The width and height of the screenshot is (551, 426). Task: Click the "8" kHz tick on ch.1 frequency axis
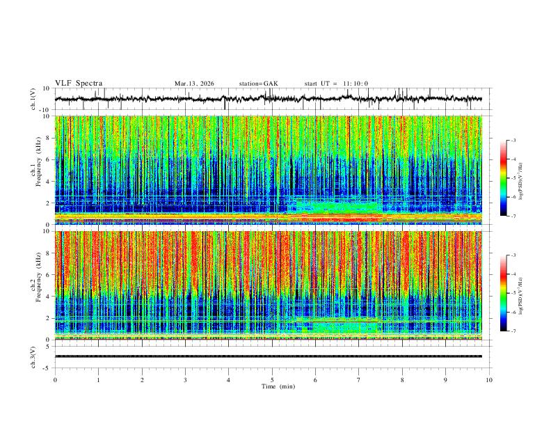[48, 138]
